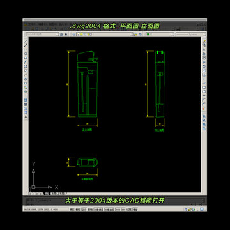Click the Model/Paper space status button
Image resolution: width=230 pixels, height=230 pixels.
point(135,210)
